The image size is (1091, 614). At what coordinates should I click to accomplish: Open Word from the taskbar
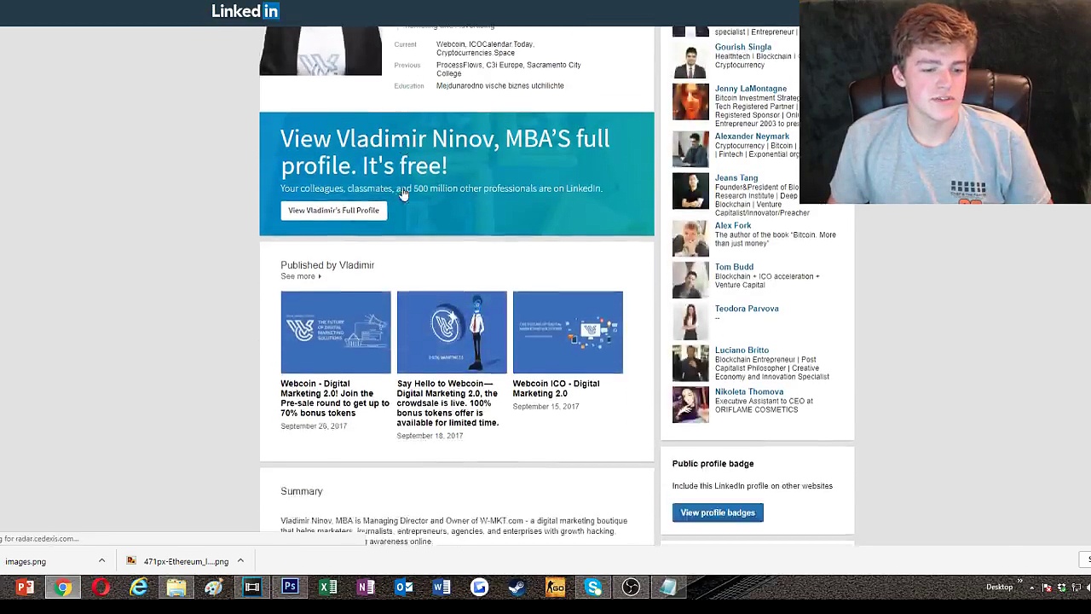click(442, 587)
